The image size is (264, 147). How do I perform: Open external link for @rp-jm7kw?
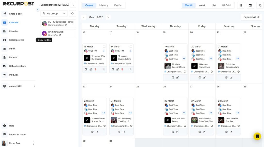pyautogui.click(x=60, y=35)
